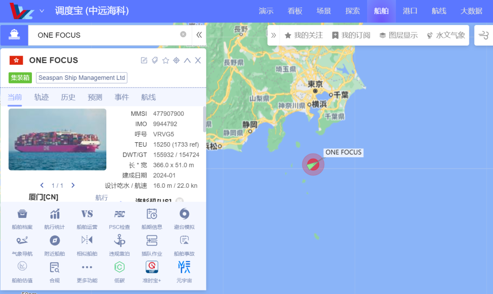Open 避台模拟 typhoon avoidance simulation

(x=184, y=214)
